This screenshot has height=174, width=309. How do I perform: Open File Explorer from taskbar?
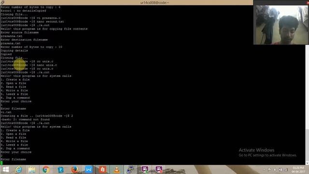click(x=32, y=170)
